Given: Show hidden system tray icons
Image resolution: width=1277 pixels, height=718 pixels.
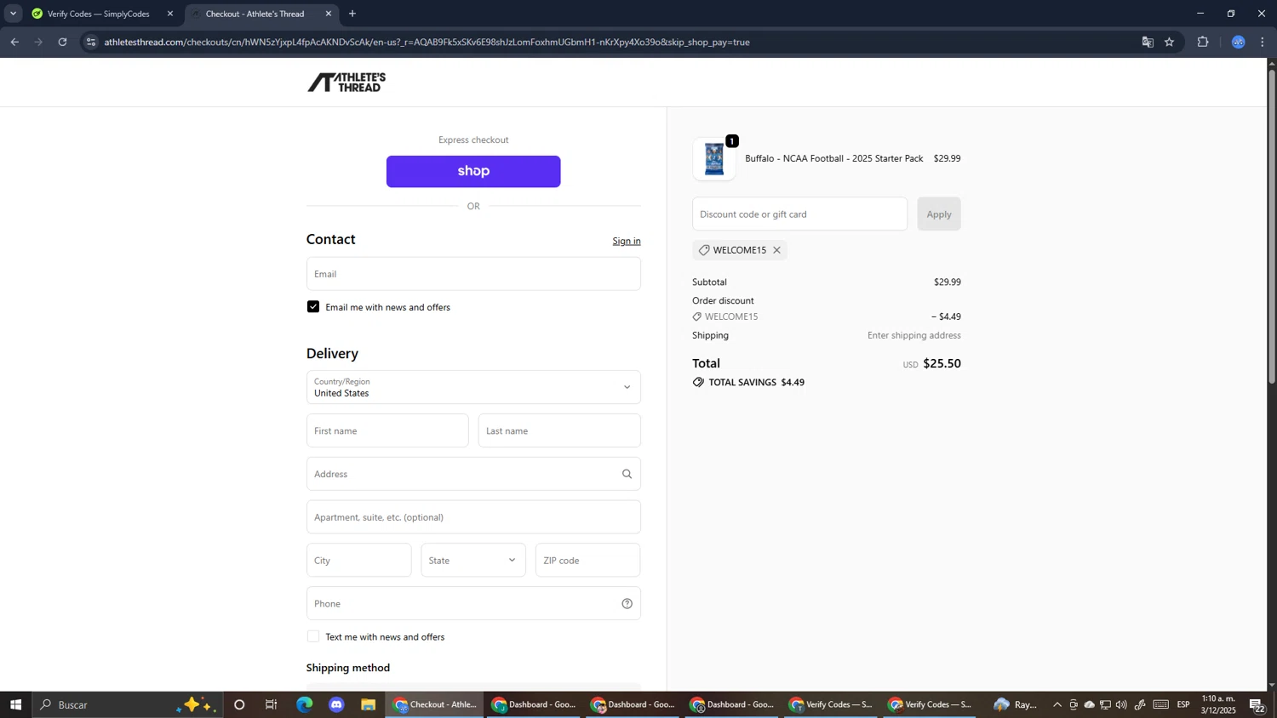Looking at the screenshot, I should click(1057, 704).
